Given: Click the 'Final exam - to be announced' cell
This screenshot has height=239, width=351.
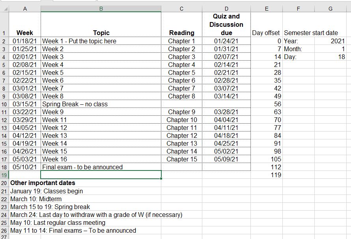Looking at the screenshot, I should 101,167.
